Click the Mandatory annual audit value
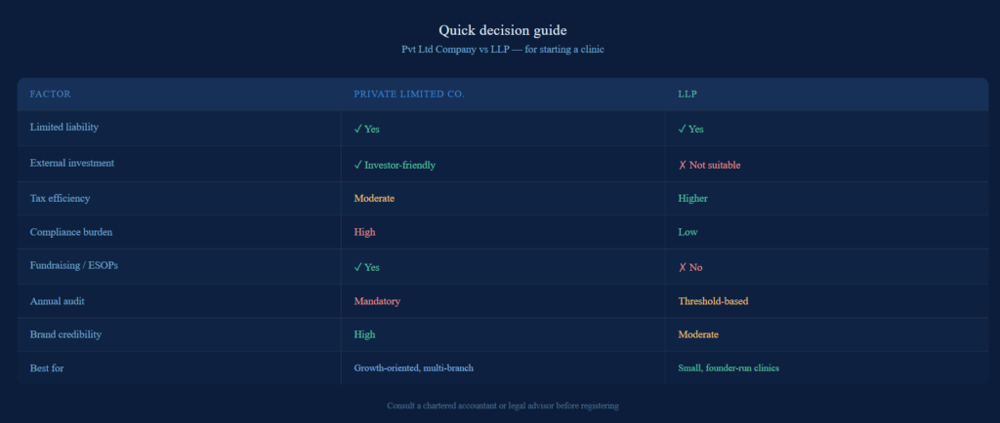This screenshot has width=1000, height=423. [x=377, y=301]
